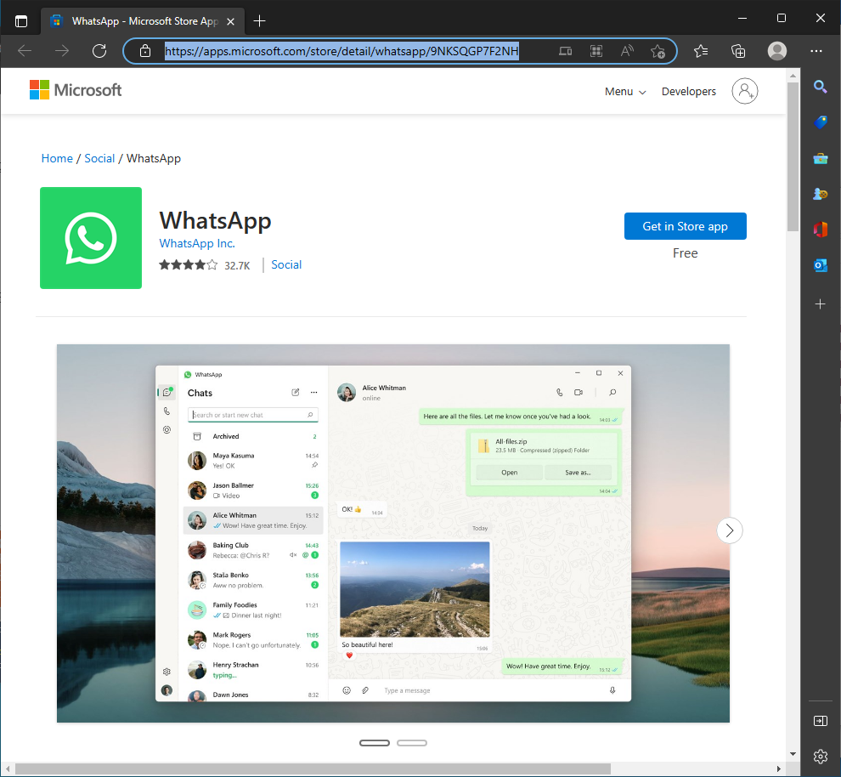This screenshot has height=777, width=841.
Task: Click the horizontal scrollbar left arrow
Action: point(8,769)
